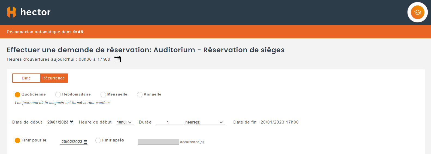Click the Durée number input field
This screenshot has height=154, width=431.
point(169,122)
